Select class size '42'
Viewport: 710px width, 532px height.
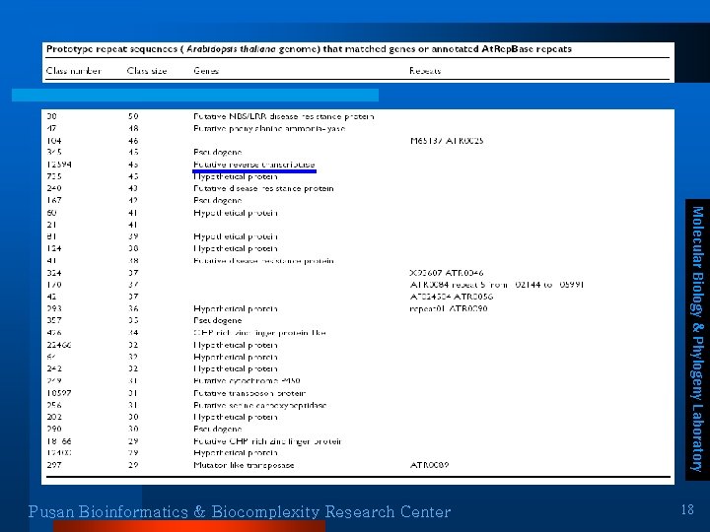pyautogui.click(x=133, y=200)
